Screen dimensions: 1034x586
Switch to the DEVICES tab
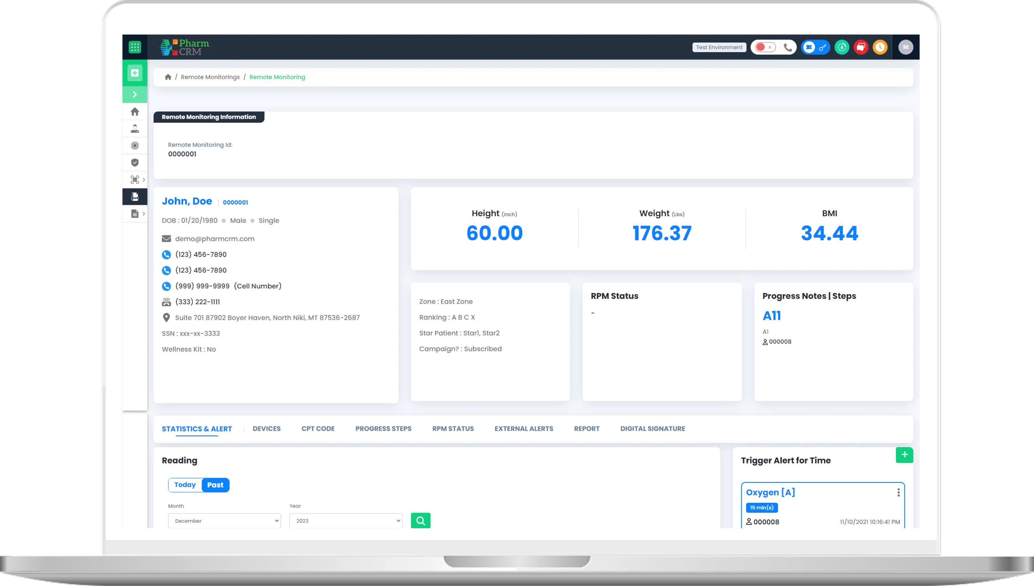click(266, 429)
